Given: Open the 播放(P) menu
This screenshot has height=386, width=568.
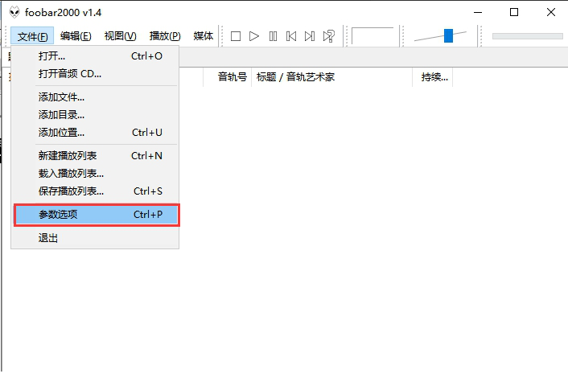Looking at the screenshot, I should [165, 36].
